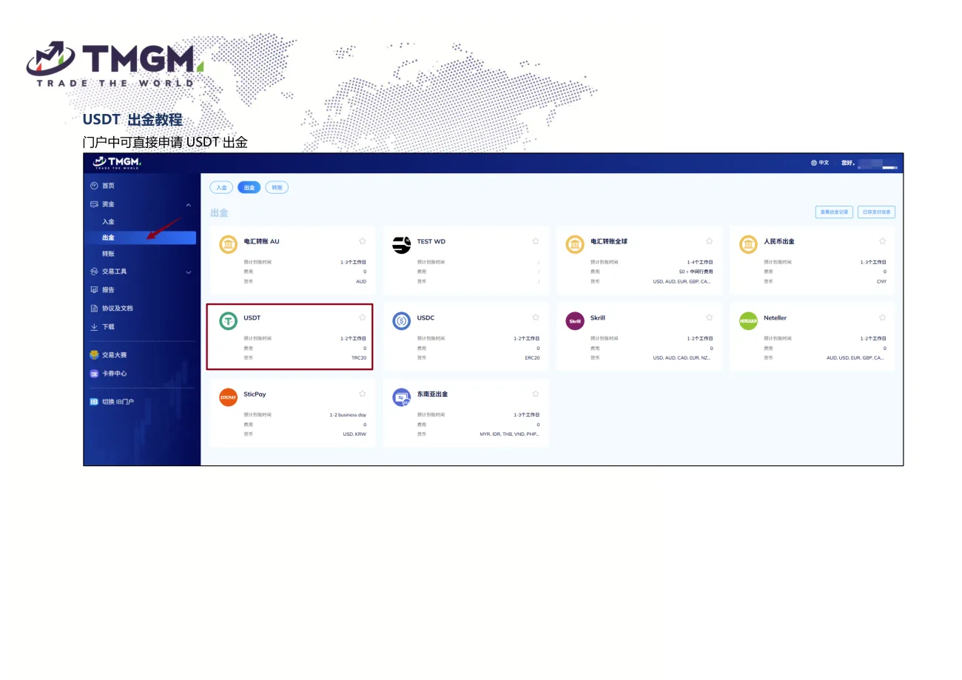This screenshot has width=962, height=680.
Task: Favorite 电汇转账 AU with its star
Action: tap(363, 241)
